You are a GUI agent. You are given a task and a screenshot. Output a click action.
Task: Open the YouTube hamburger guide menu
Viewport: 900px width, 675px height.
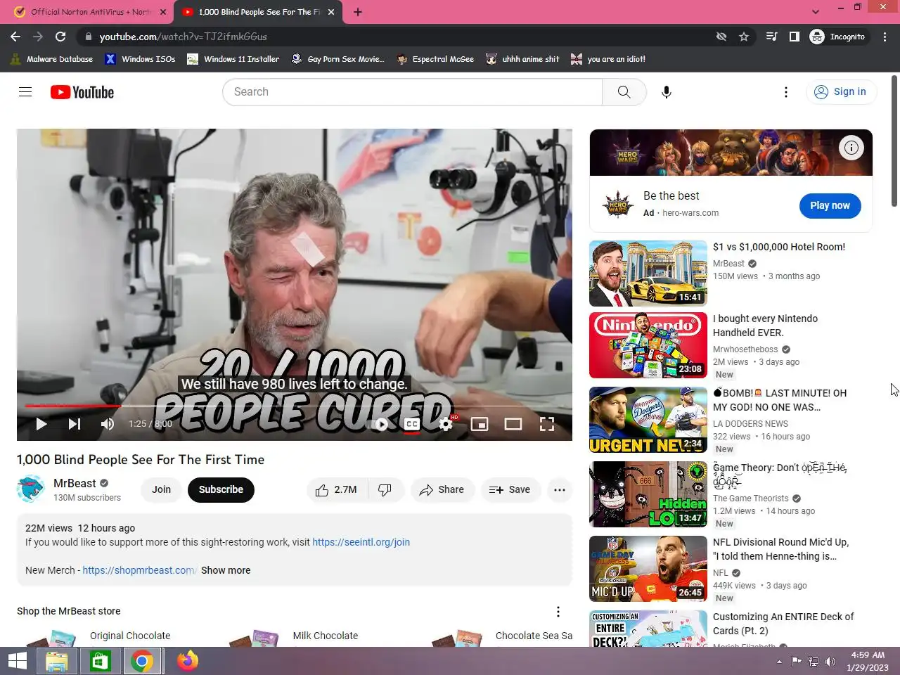(x=25, y=92)
